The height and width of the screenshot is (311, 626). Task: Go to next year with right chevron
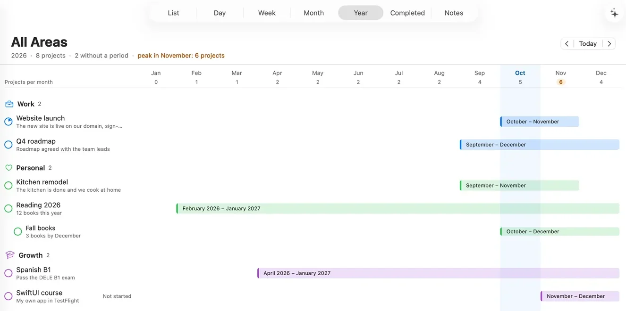click(609, 44)
